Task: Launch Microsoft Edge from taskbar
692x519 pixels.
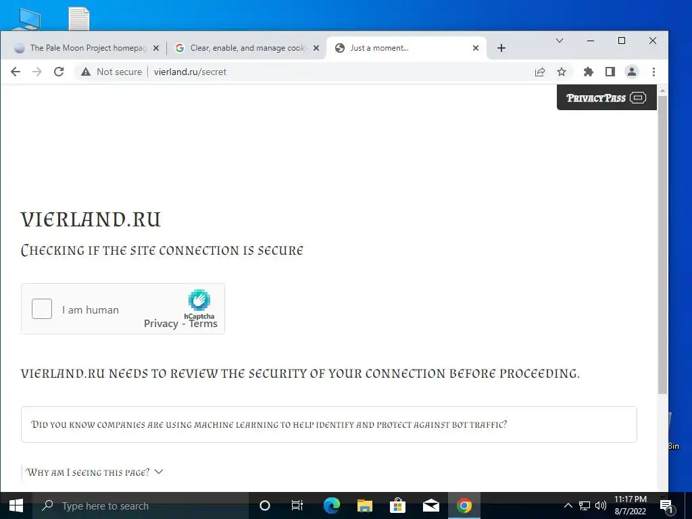Action: pos(331,505)
